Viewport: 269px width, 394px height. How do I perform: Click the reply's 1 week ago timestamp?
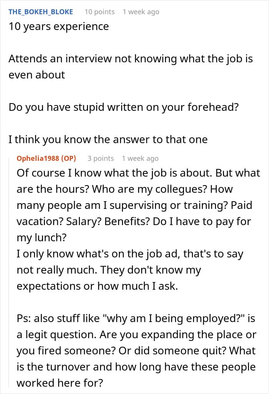coord(140,158)
